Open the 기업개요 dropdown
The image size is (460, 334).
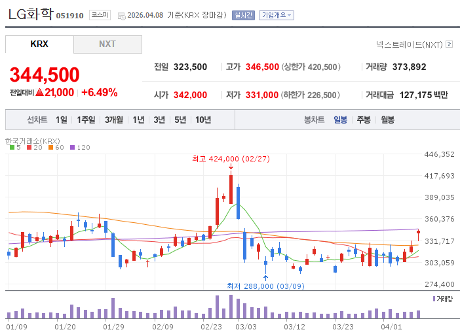(x=277, y=15)
